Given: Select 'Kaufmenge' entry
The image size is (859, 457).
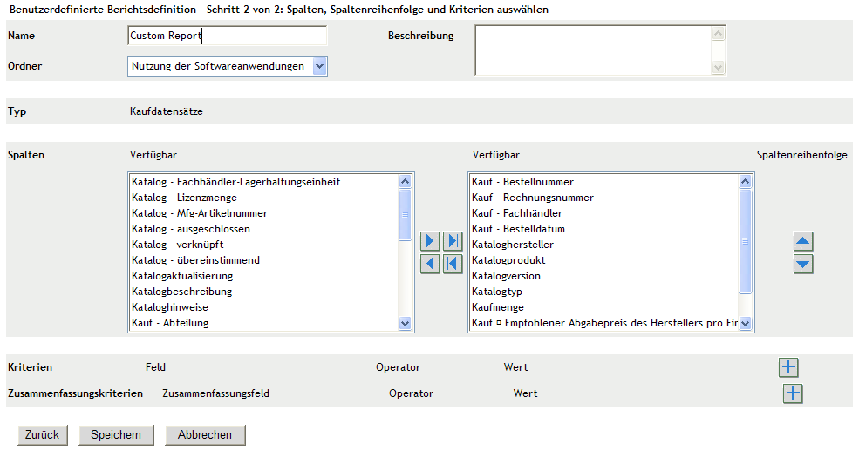Looking at the screenshot, I should pos(605,307).
